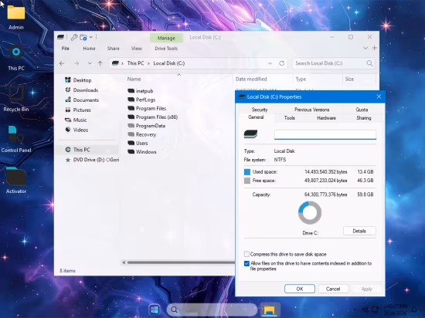Select Desktop in navigation pane
The image size is (425, 318).
pos(82,80)
